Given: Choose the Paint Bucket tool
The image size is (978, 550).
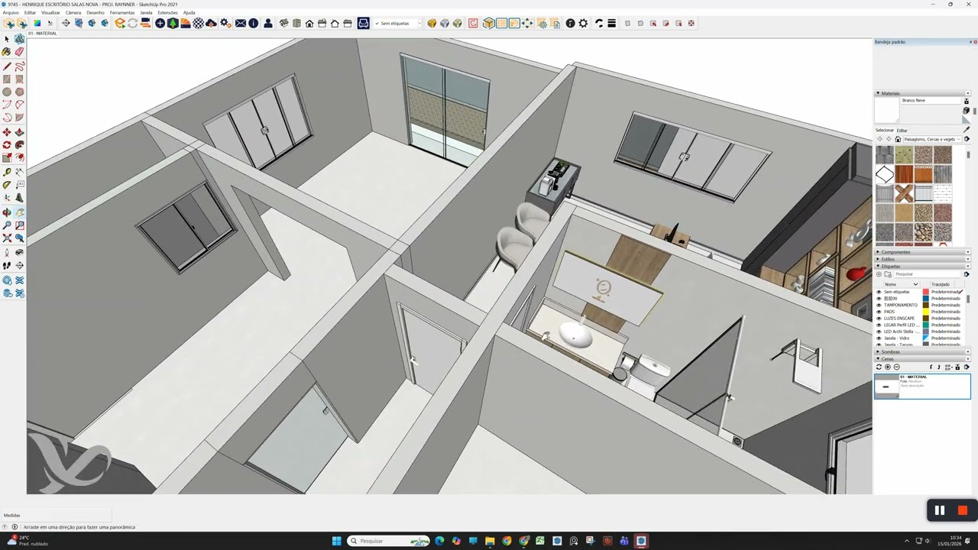Looking at the screenshot, I should 7,52.
